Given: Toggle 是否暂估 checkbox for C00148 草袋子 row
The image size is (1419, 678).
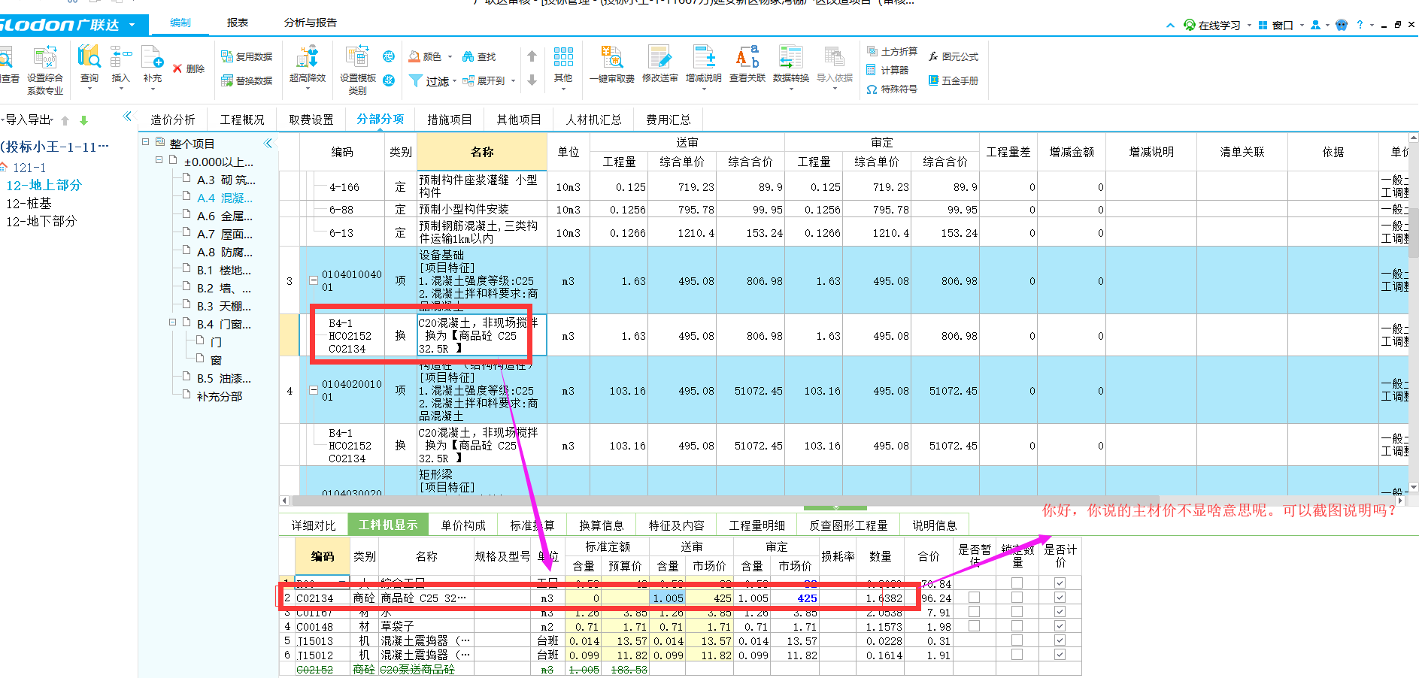Looking at the screenshot, I should tap(974, 625).
